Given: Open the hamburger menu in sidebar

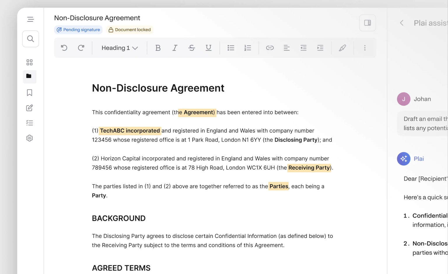Looking at the screenshot, I should click(30, 19).
